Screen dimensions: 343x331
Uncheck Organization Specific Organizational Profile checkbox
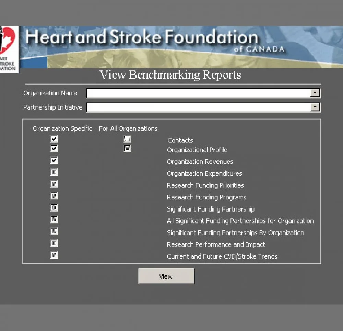pyautogui.click(x=54, y=148)
